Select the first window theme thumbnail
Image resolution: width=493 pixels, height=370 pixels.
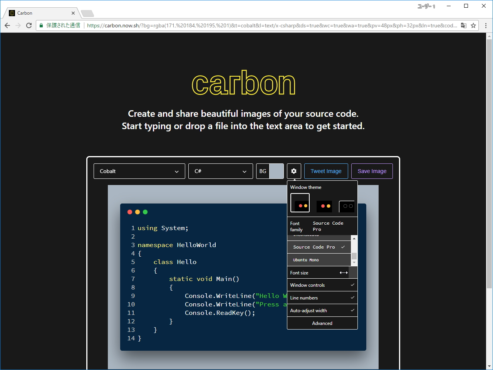(300, 203)
